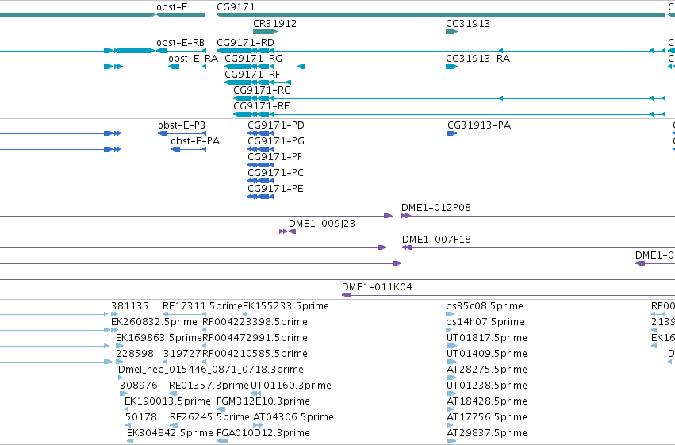The width and height of the screenshot is (675, 445).
Task: Select BAC clone DME1-012P08
Action: [x=436, y=208]
